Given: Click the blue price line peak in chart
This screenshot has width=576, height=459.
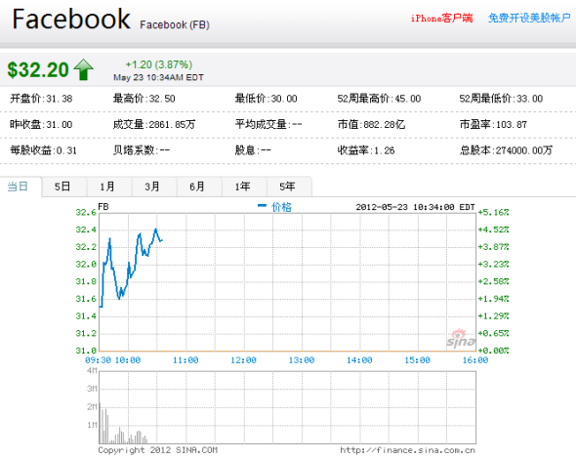Looking at the screenshot, I should [156, 229].
